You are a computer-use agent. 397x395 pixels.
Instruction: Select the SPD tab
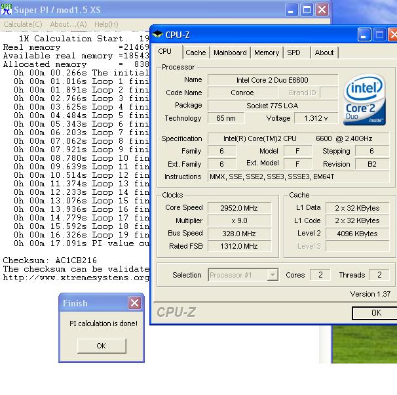(294, 52)
